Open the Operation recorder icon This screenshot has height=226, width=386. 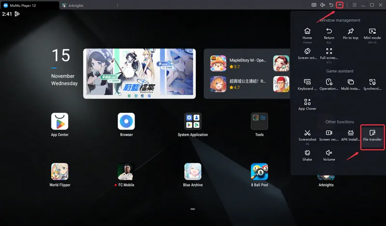329,82
